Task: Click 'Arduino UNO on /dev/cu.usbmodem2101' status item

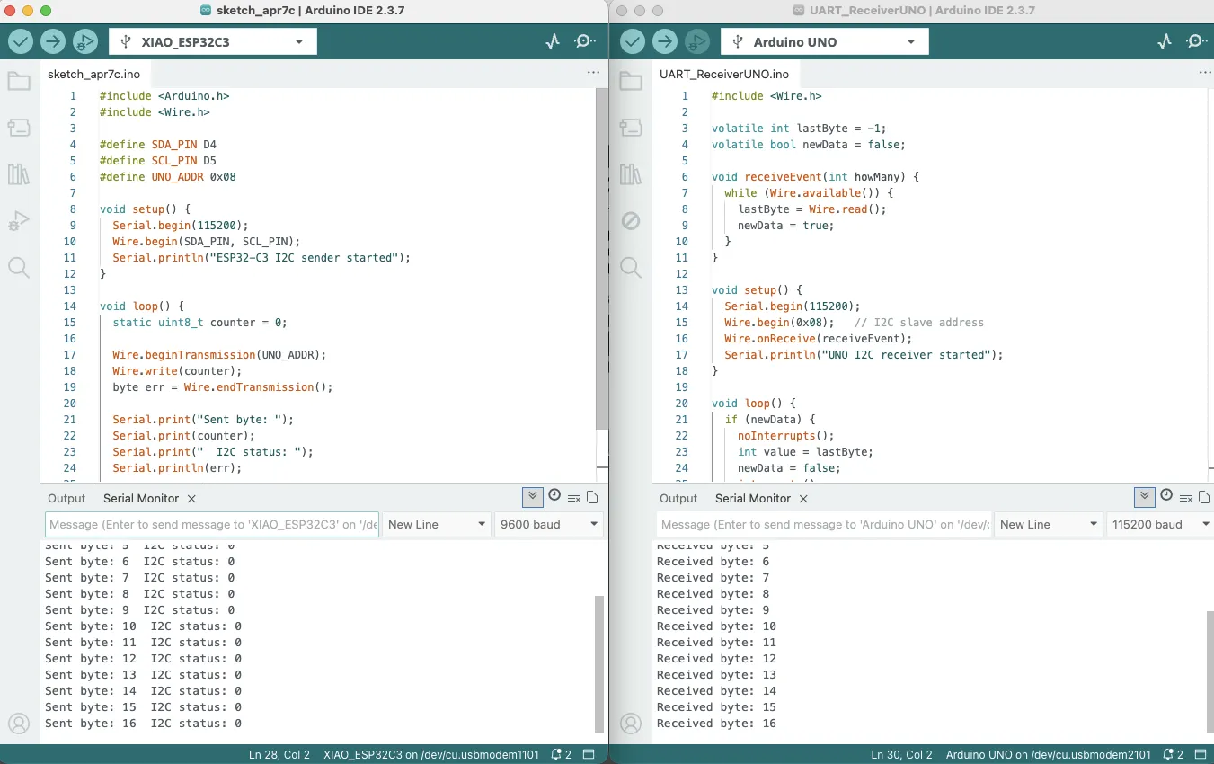Action: click(x=1049, y=755)
